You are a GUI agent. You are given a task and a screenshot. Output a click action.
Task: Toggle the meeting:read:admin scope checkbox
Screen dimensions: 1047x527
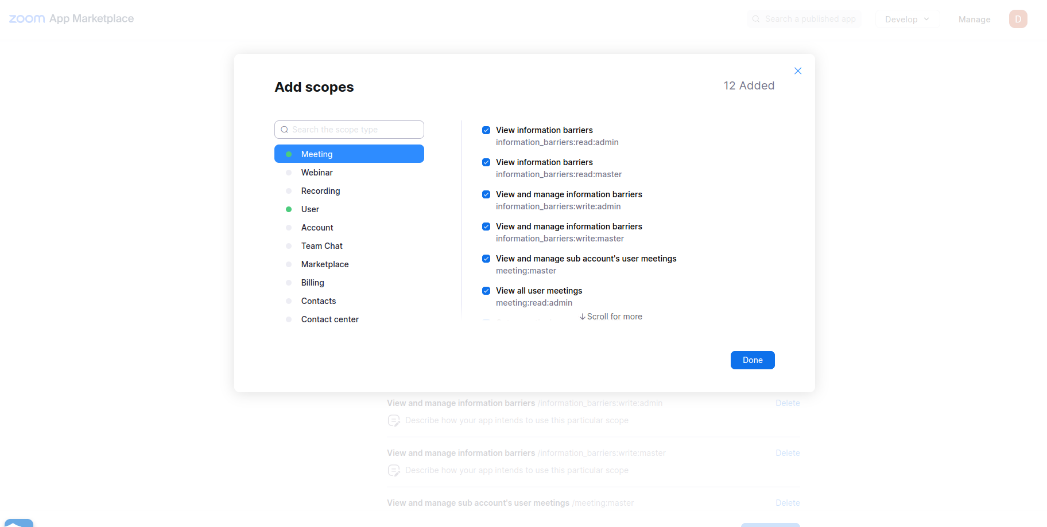[x=486, y=291]
